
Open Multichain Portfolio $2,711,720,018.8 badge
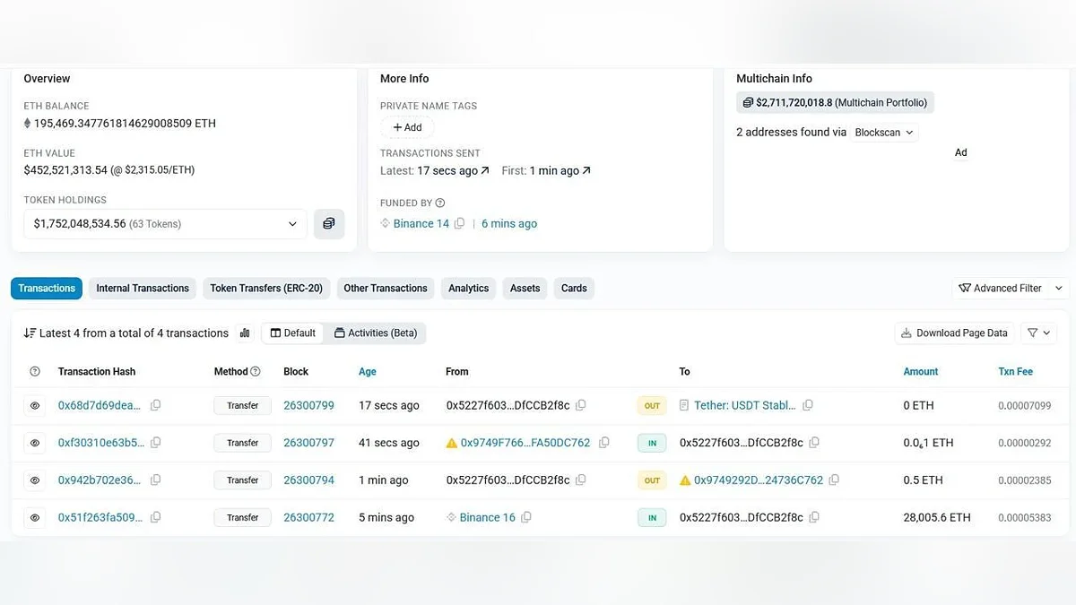[x=835, y=103]
